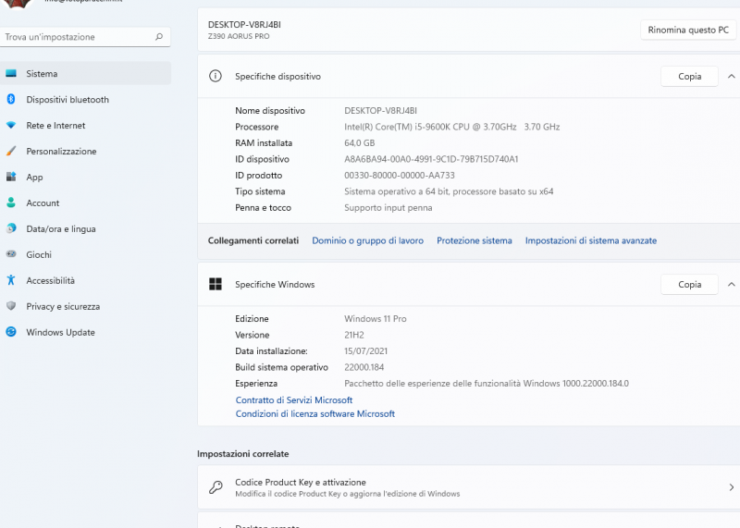Screen dimensions: 740x528
Task: Open Protezione sistema link
Action: (475, 240)
